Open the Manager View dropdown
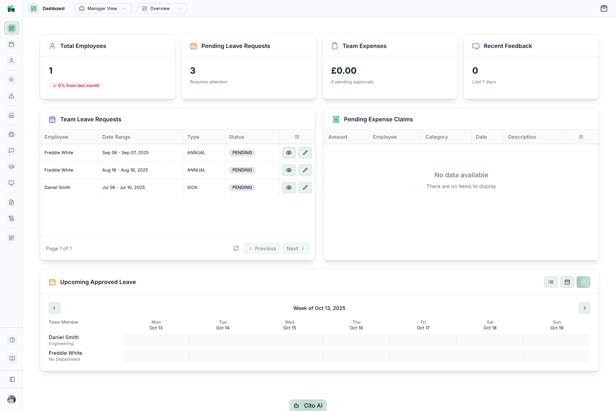The height and width of the screenshot is (411, 616). (103, 9)
